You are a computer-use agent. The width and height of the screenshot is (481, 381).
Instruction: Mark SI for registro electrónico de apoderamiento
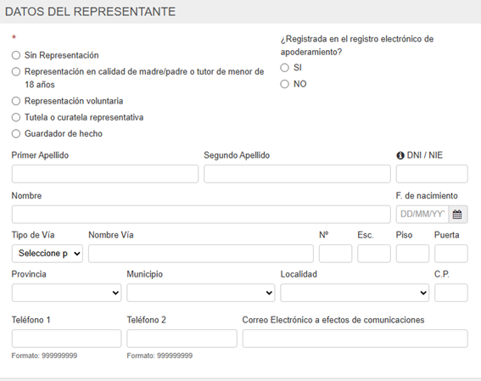pyautogui.click(x=285, y=68)
